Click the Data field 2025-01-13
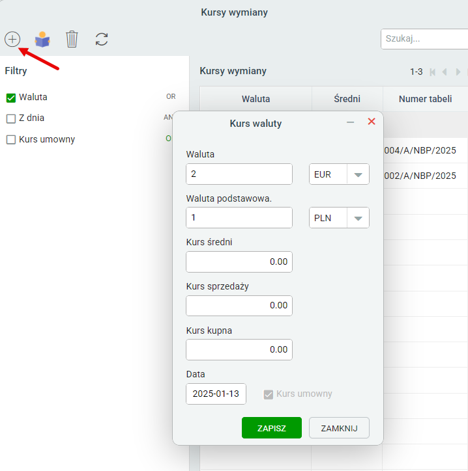This screenshot has height=471, width=468. pos(216,394)
